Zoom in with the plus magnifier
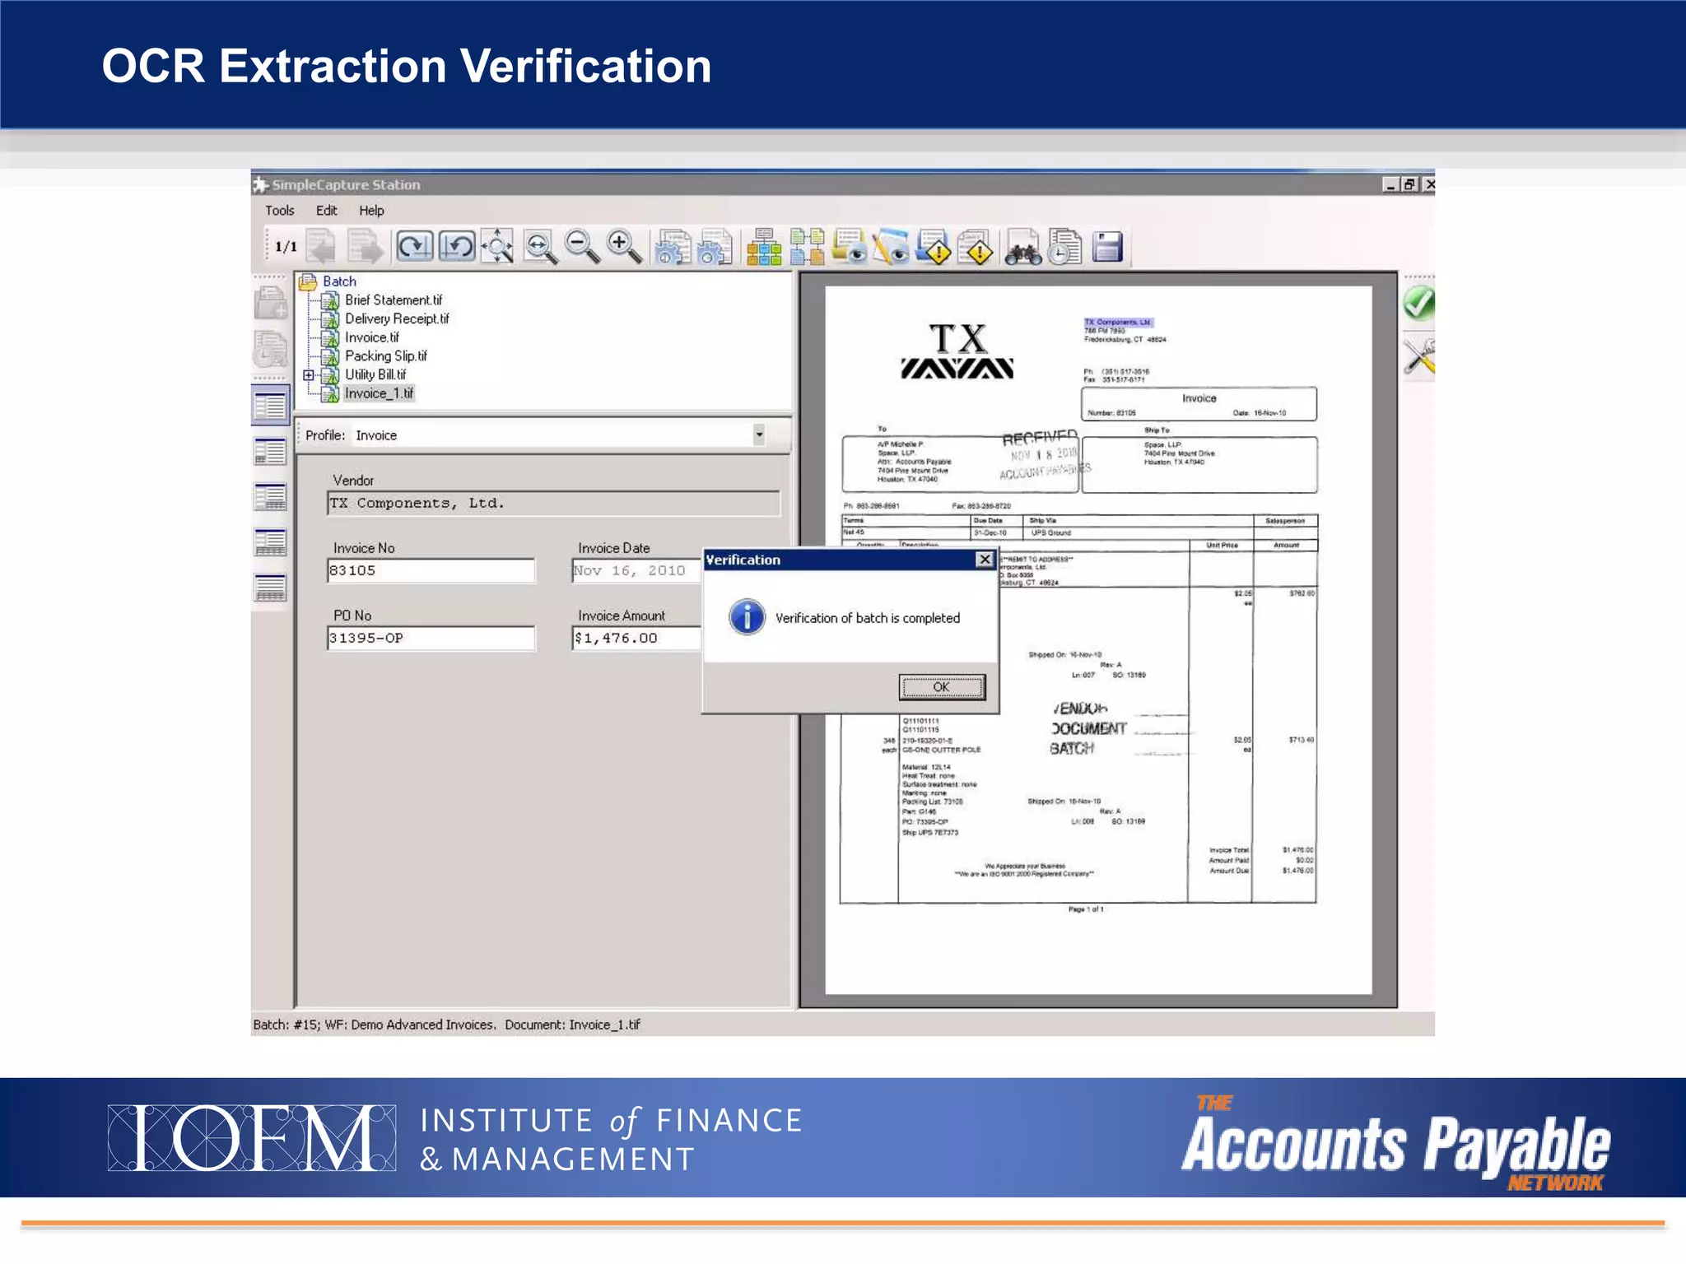Viewport: 1686px width, 1264px height. coord(624,247)
